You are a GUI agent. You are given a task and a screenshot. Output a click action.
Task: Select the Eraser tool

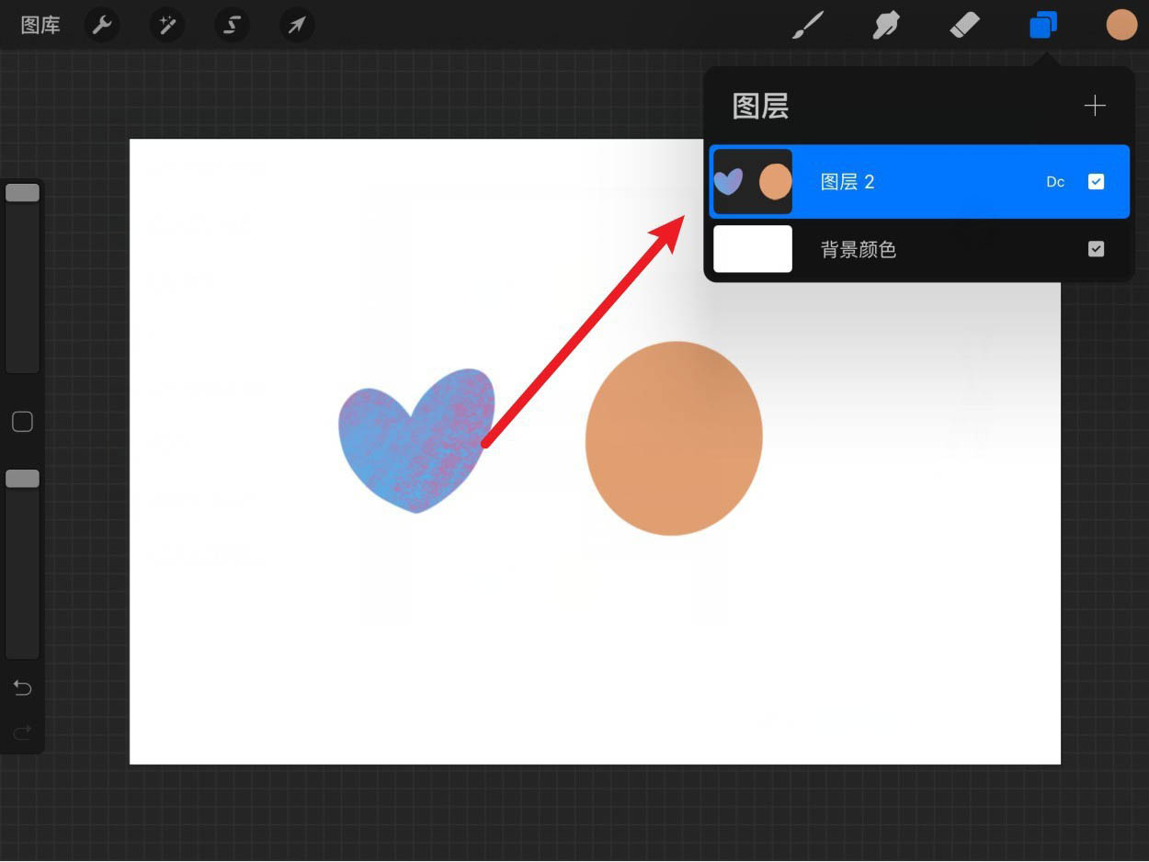[964, 26]
